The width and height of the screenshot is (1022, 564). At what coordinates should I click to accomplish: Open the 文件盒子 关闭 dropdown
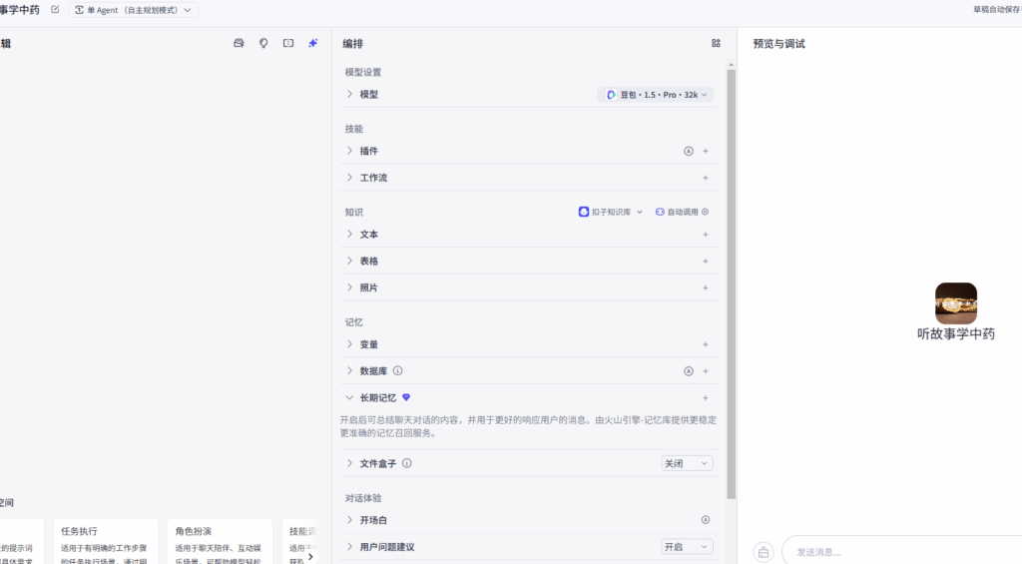coord(687,463)
